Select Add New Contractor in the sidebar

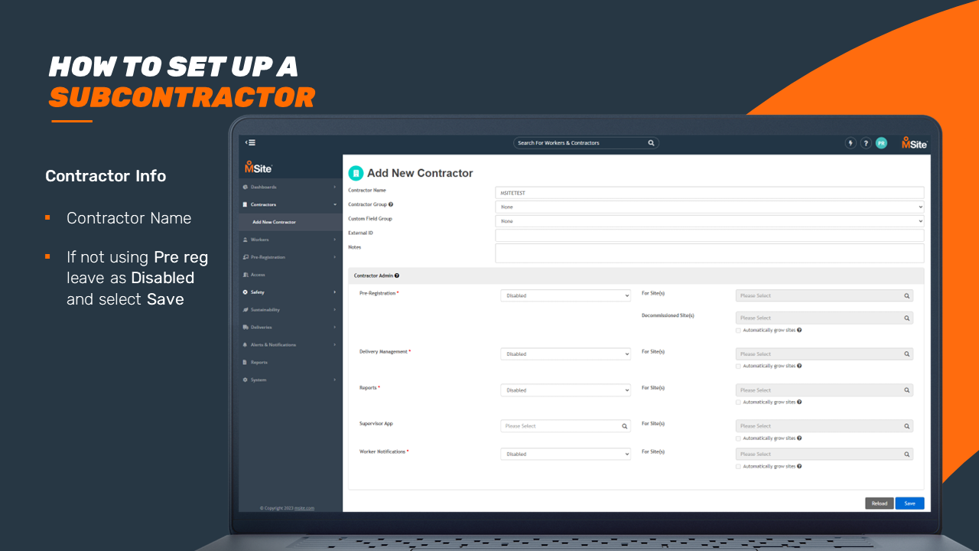(x=274, y=222)
